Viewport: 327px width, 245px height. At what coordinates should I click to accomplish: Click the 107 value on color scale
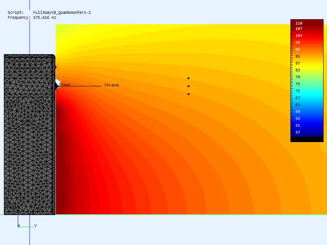[299, 28]
